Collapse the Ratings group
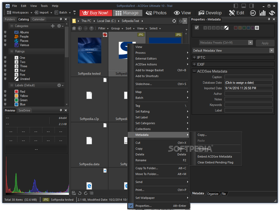Viewport: 280px width, 210px height. click(12, 51)
